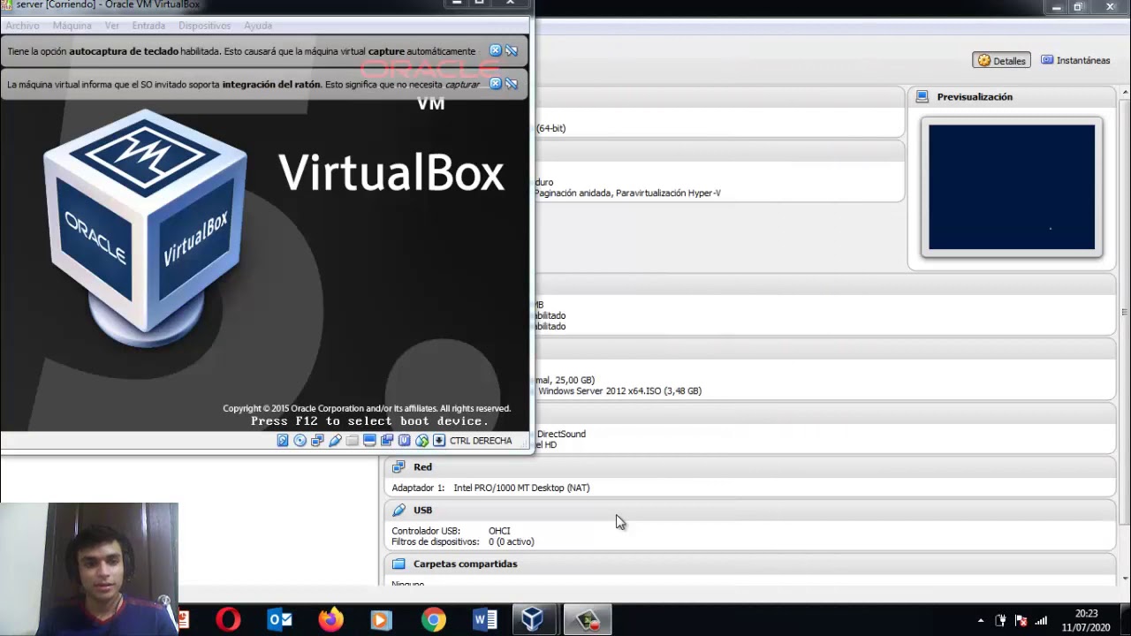
Task: Open Firefox from the taskbar
Action: pyautogui.click(x=330, y=619)
